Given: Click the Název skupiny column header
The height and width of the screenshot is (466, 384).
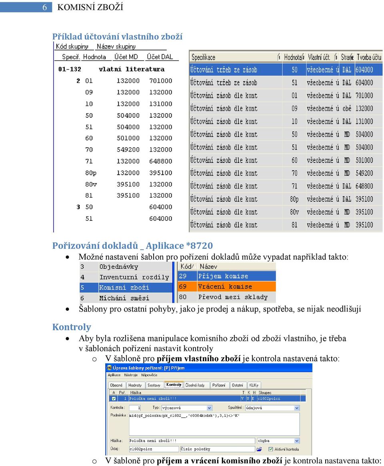Looking at the screenshot, I should click(x=116, y=46).
